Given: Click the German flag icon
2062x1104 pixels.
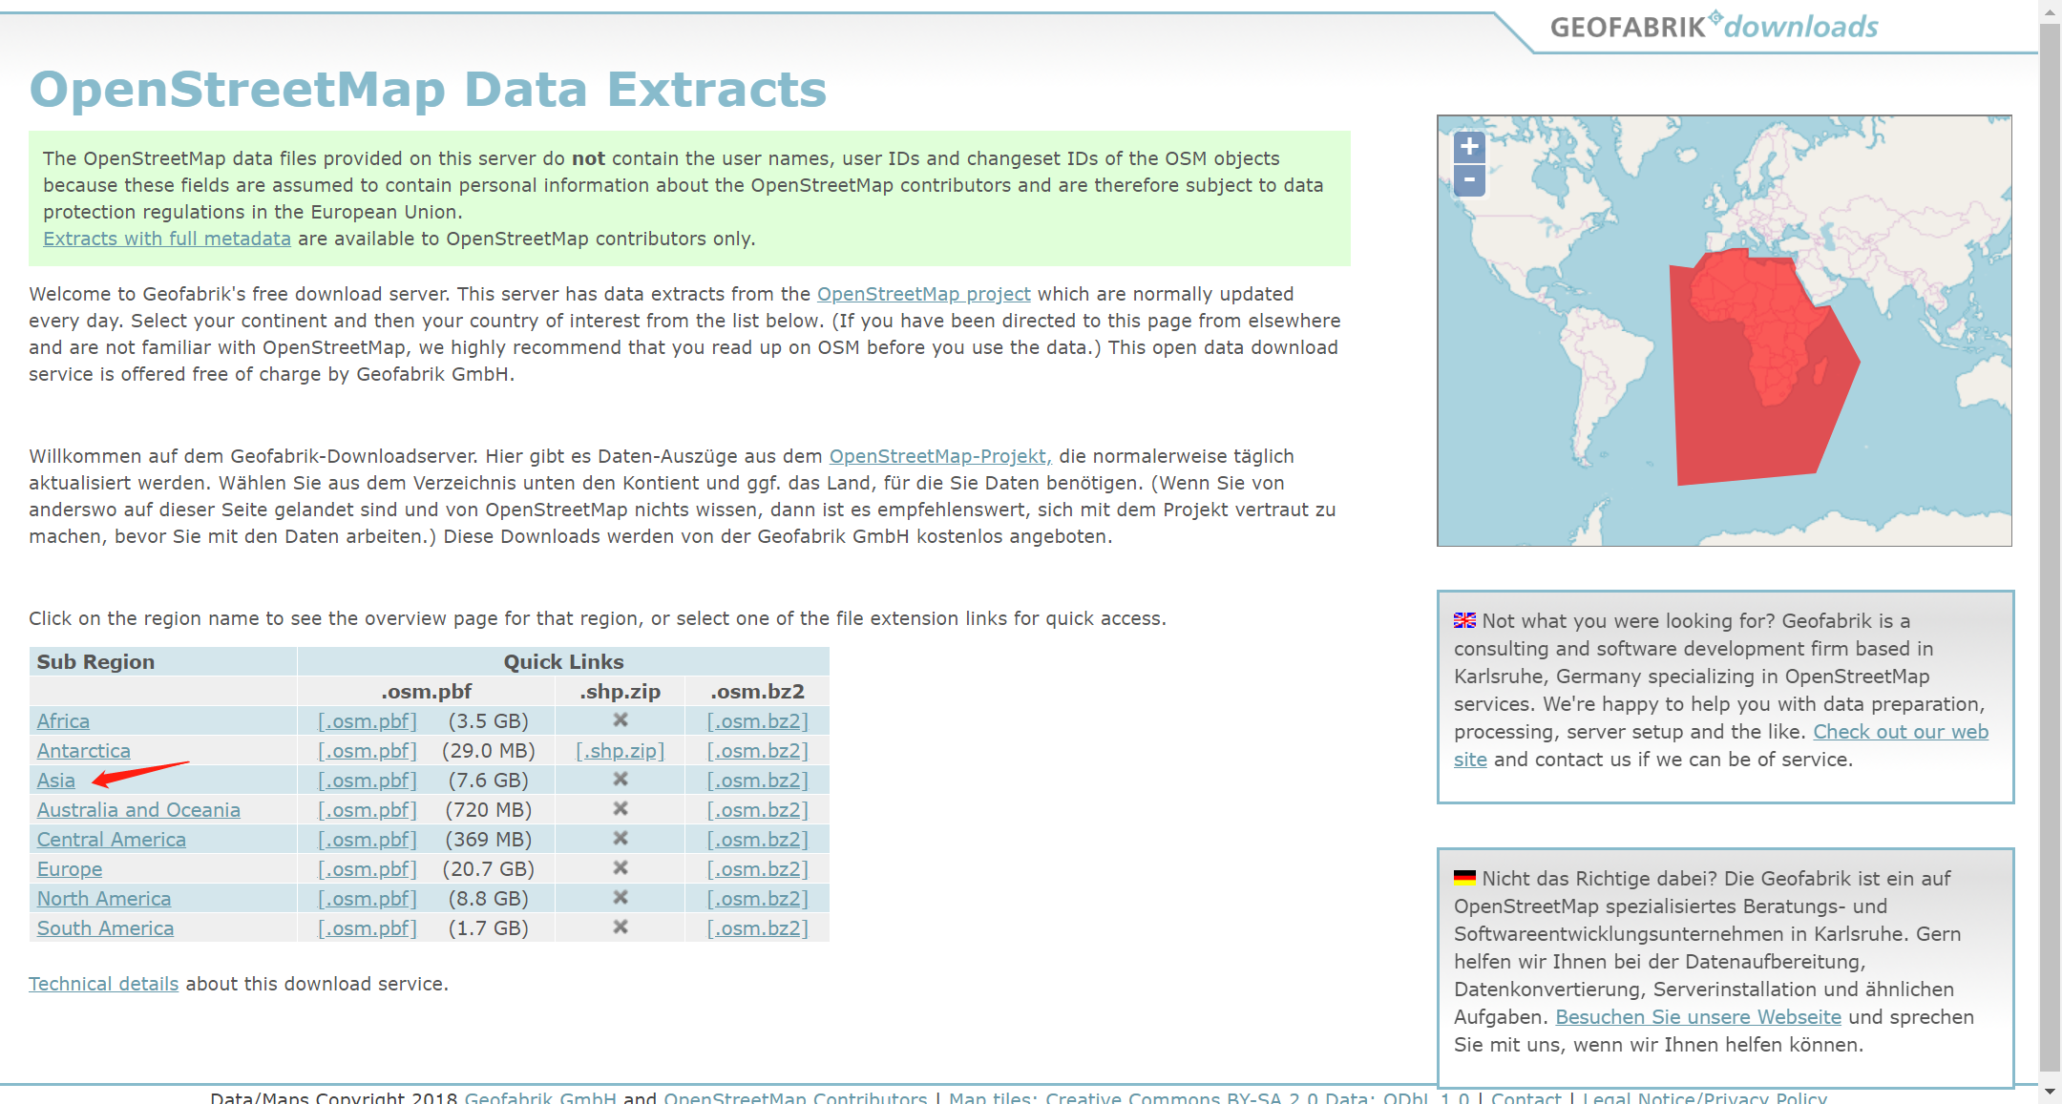Looking at the screenshot, I should [x=1463, y=877].
